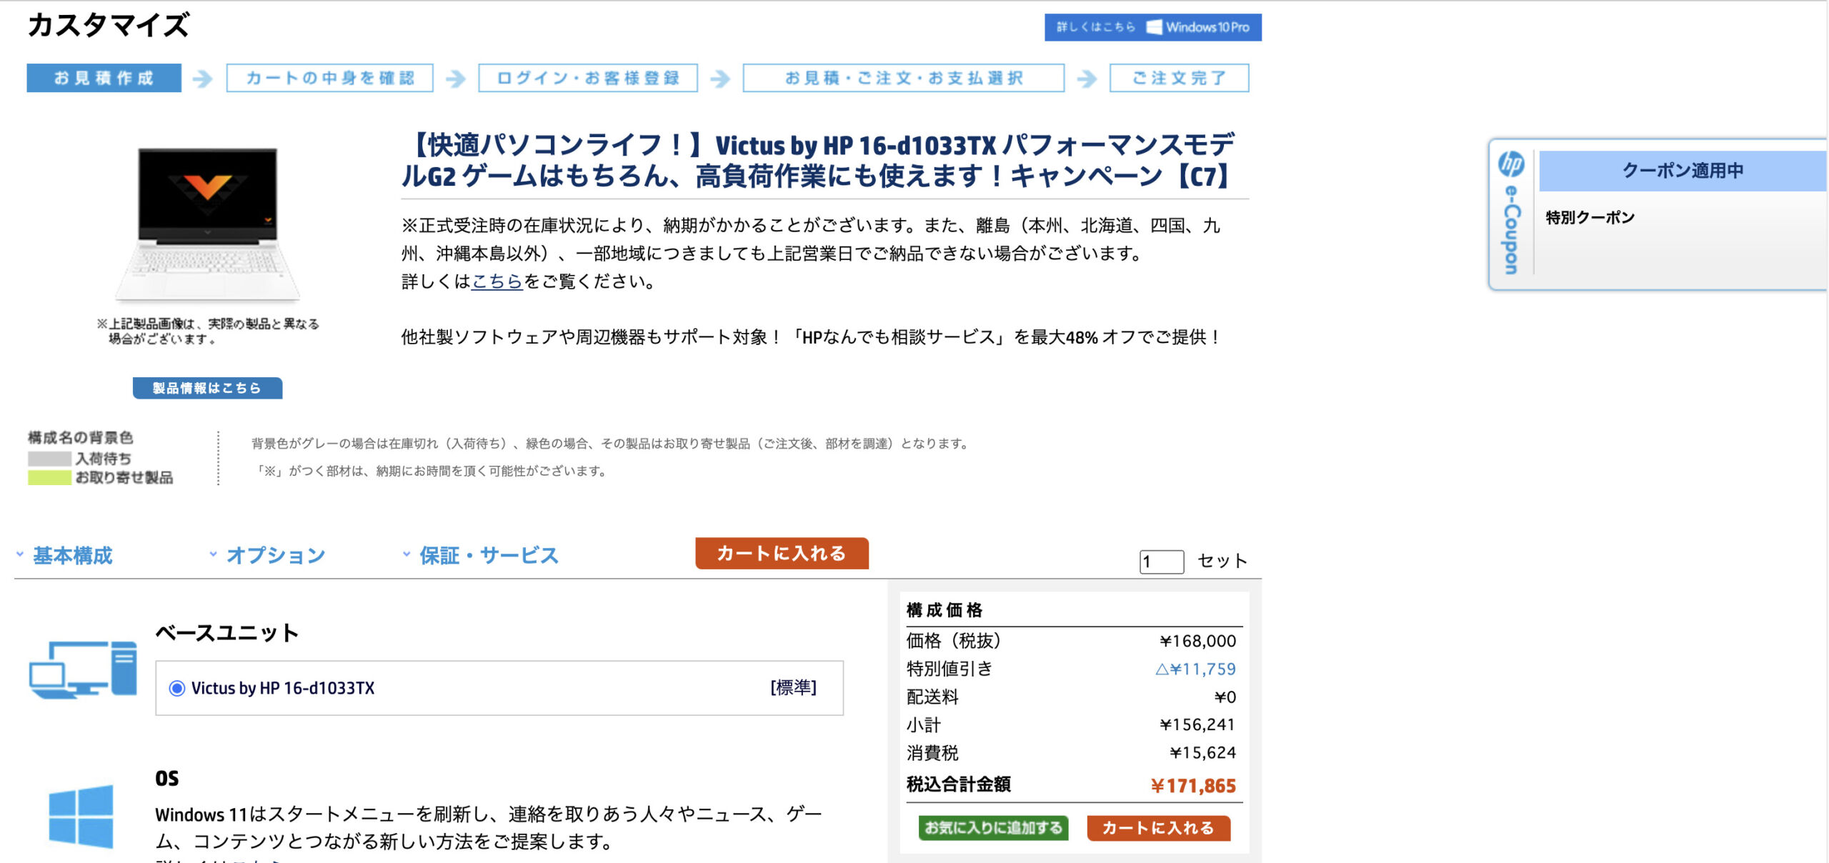Screen dimensions: 1829x863
Task: Click the ベースユニット heading
Action: pyautogui.click(x=227, y=633)
